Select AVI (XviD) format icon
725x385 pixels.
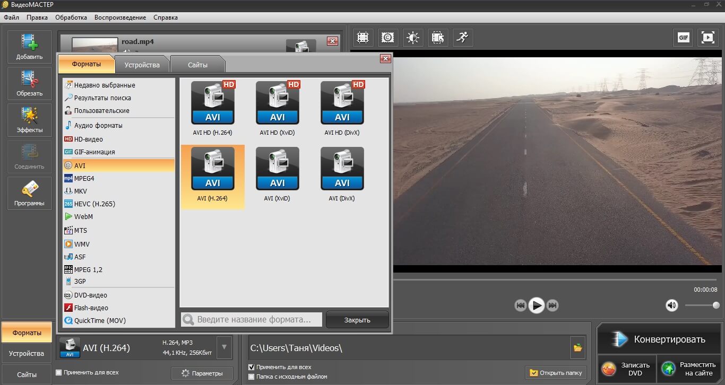[278, 169]
